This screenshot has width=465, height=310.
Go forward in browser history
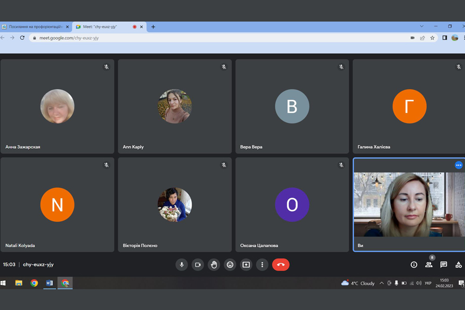[12, 38]
